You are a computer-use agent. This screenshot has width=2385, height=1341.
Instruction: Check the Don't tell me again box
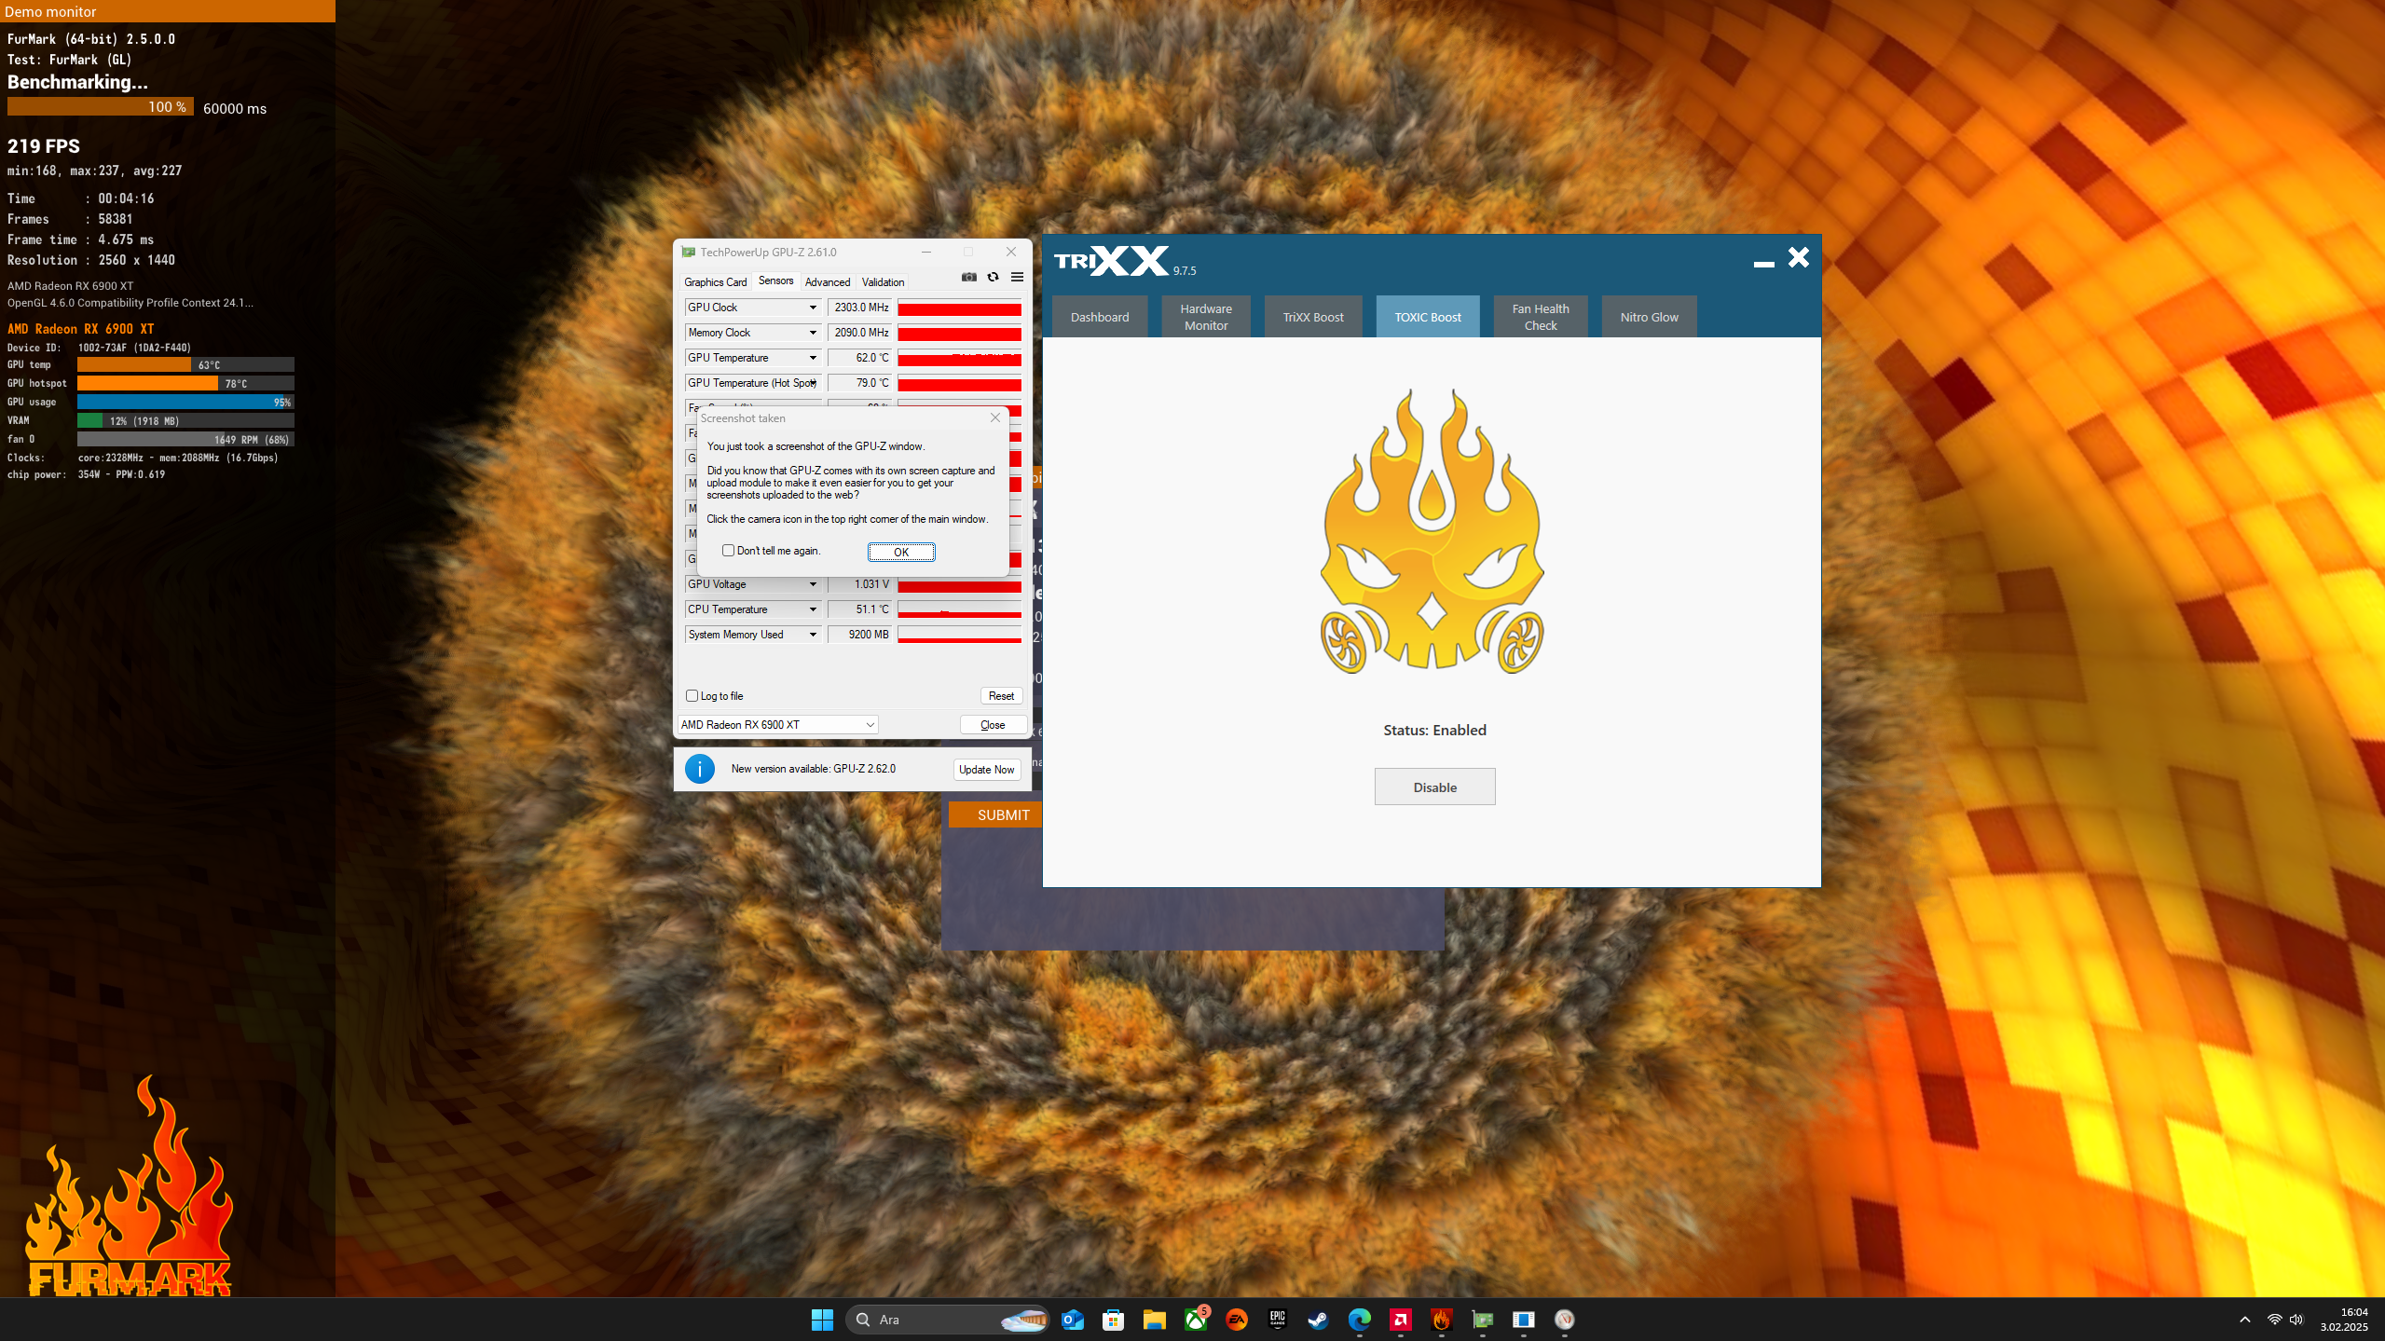[x=729, y=551]
